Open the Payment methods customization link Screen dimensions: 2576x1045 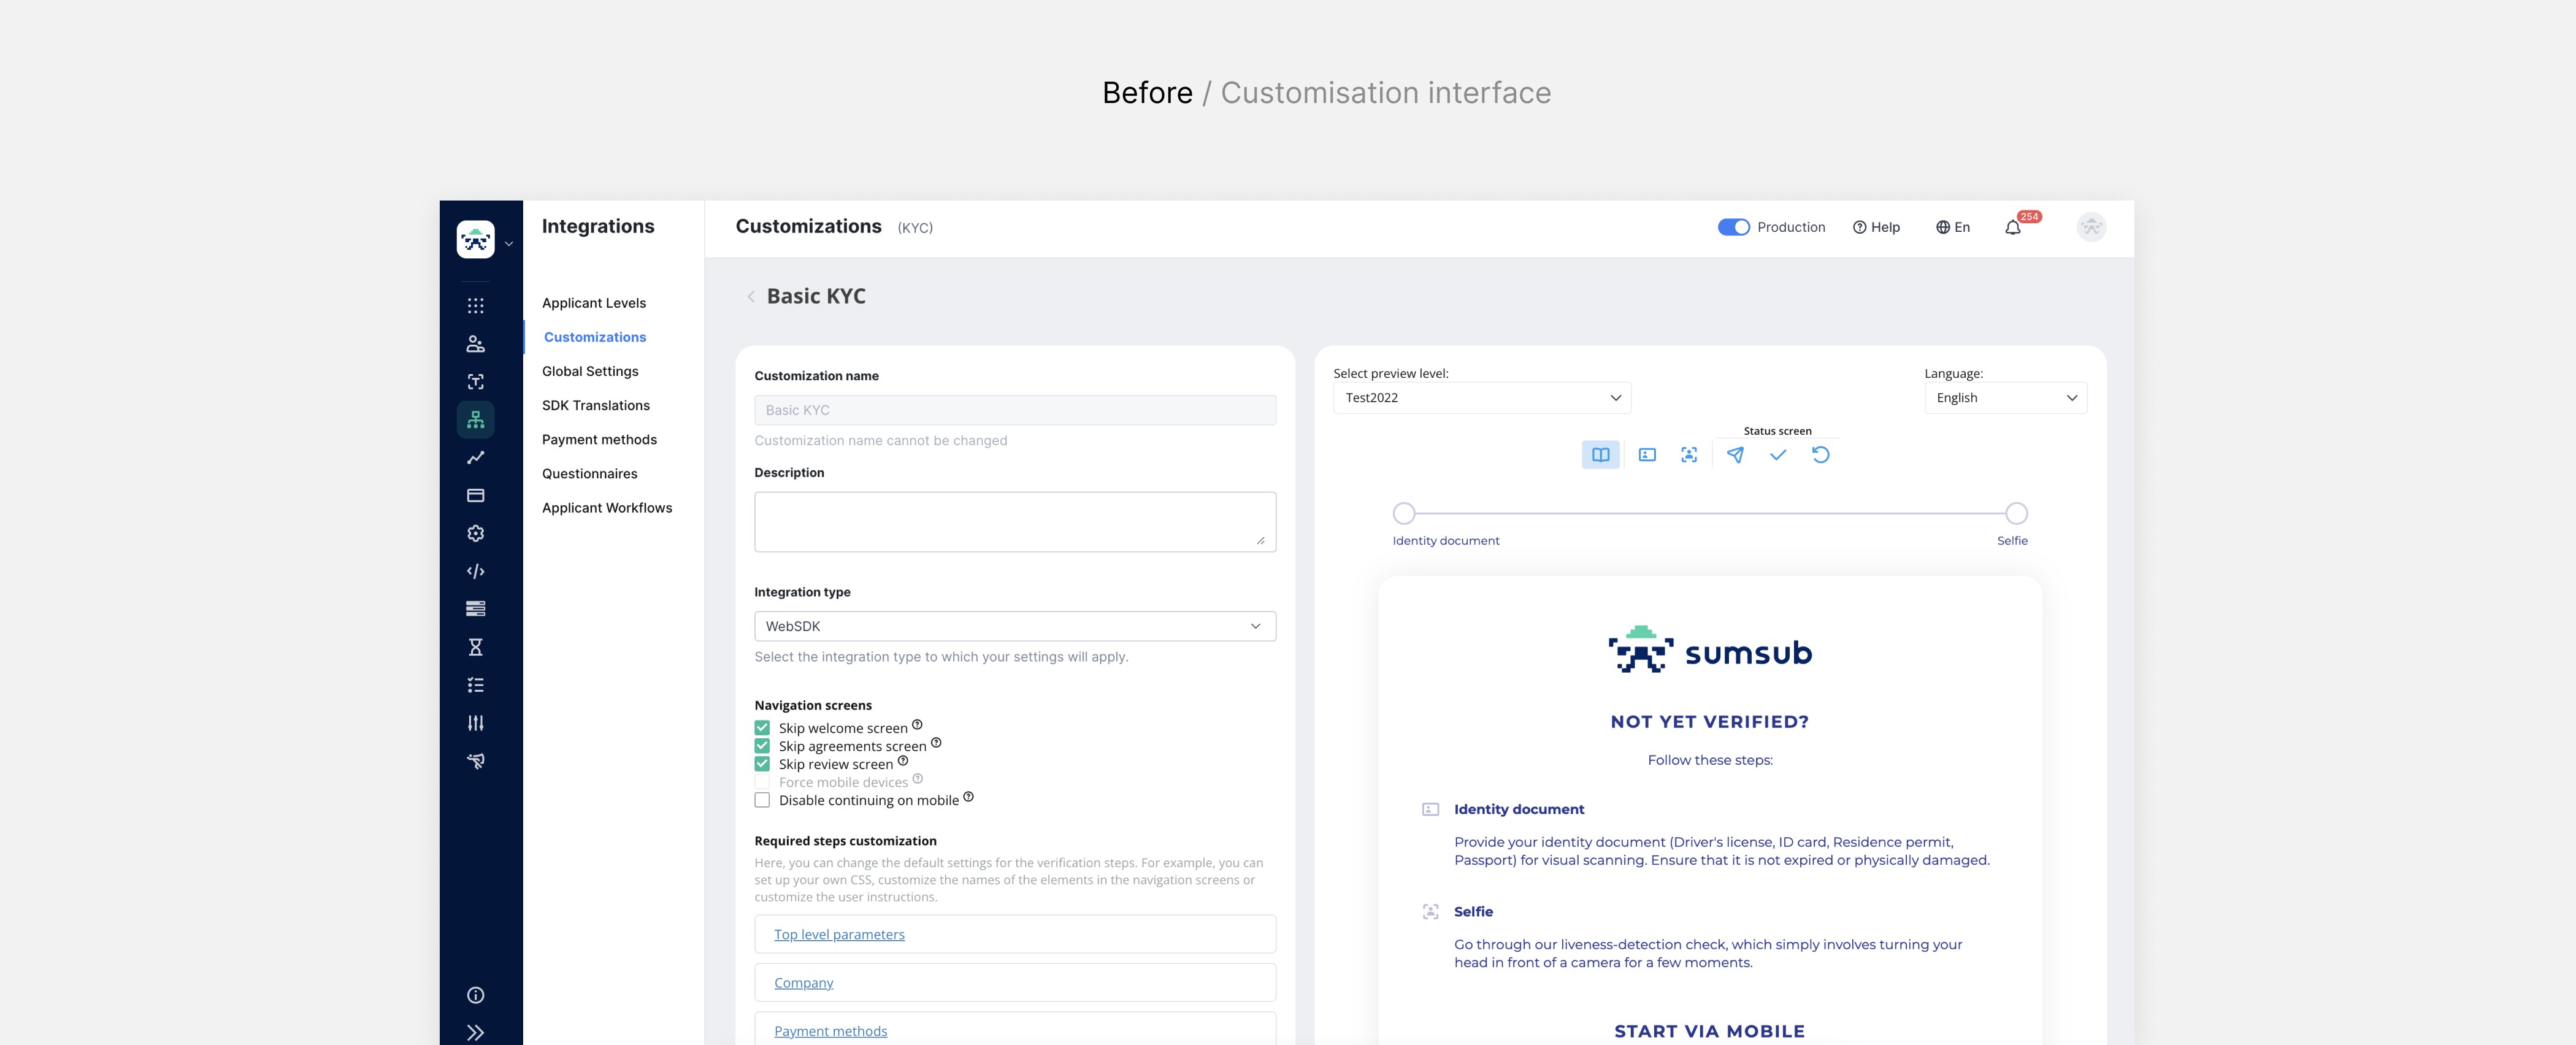coord(830,1031)
